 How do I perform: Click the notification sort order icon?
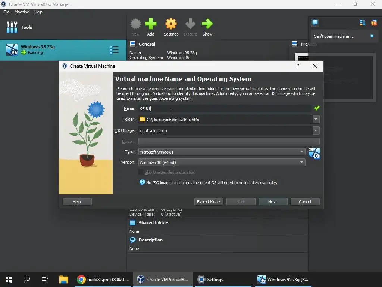[x=363, y=23]
